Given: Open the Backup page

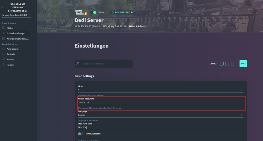Looking at the screenshot, I should click(10, 60).
